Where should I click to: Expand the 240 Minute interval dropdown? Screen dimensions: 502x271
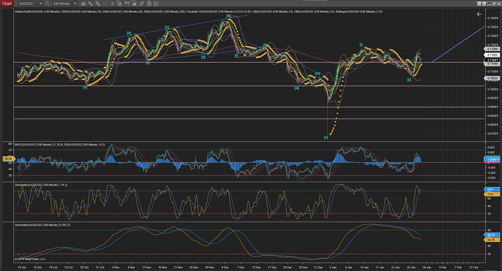pyautogui.click(x=64, y=4)
